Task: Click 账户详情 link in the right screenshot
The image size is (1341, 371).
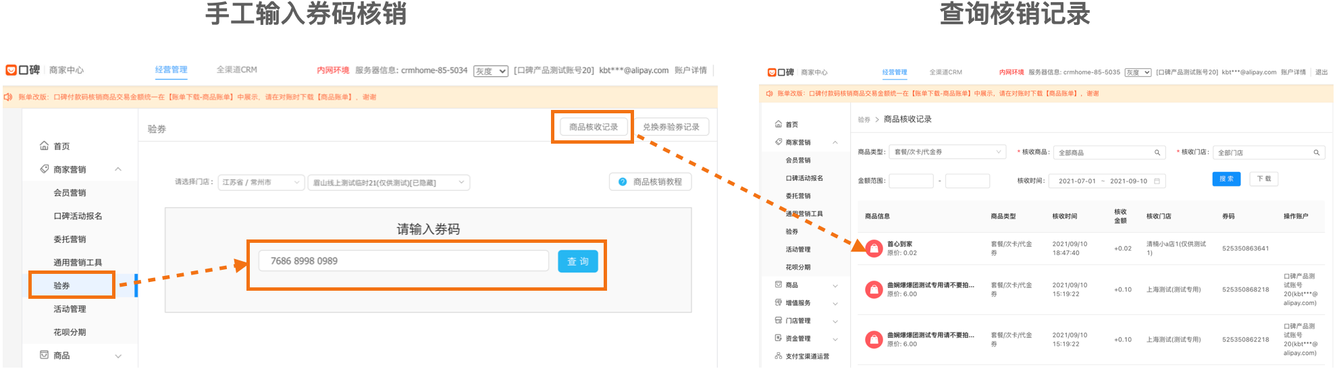Action: point(1293,72)
